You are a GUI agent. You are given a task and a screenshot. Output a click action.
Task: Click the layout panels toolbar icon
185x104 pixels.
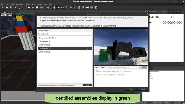(x=83, y=8)
